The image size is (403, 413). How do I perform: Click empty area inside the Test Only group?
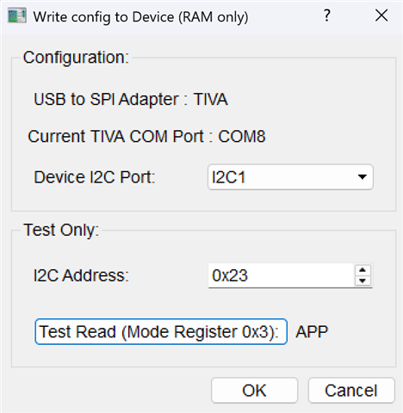(201, 304)
